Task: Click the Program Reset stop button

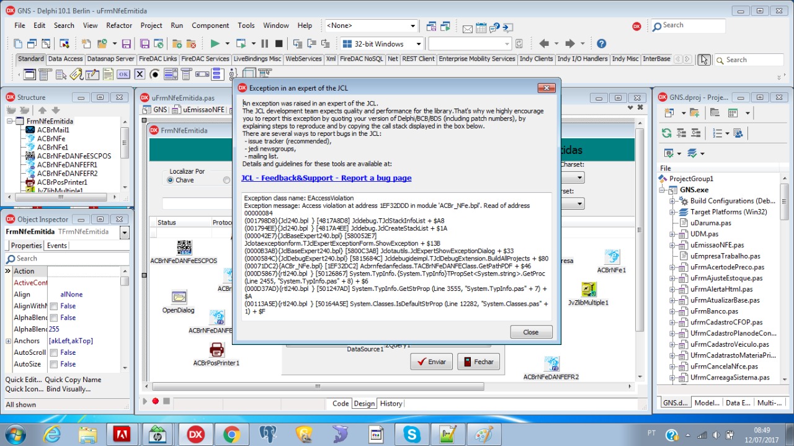Action: 279,43
